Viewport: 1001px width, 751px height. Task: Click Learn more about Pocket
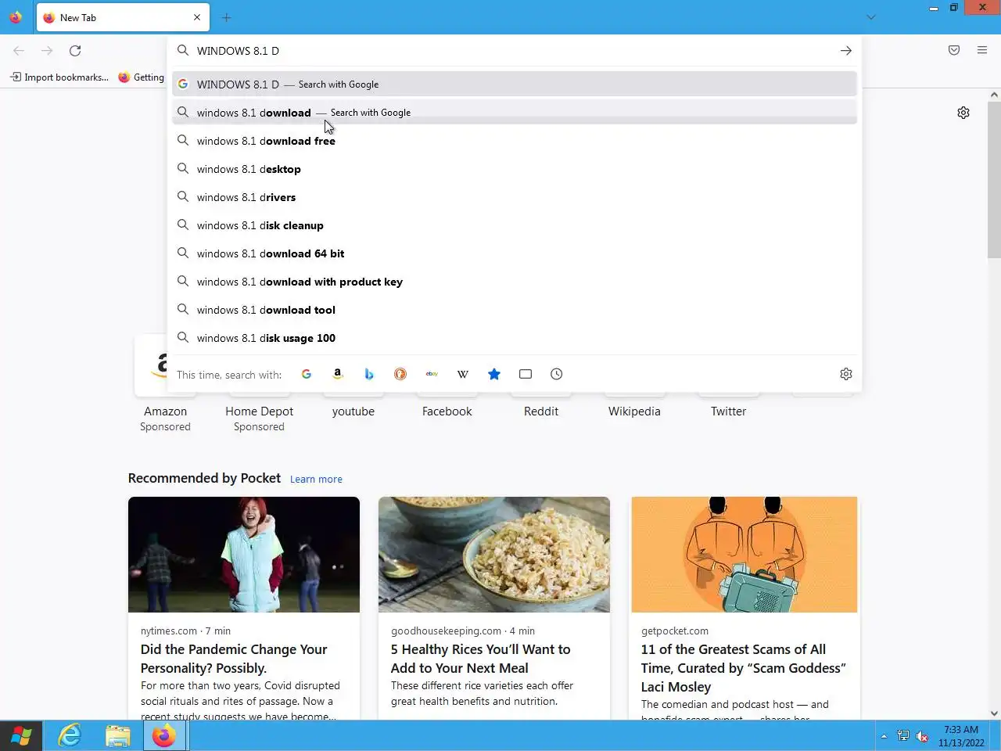click(x=316, y=479)
